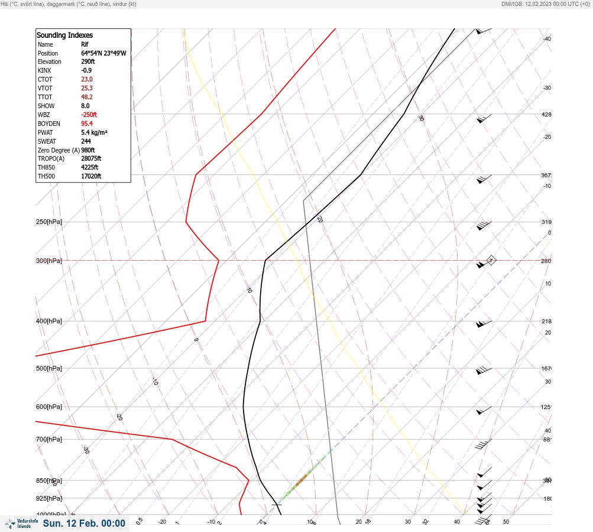Viewport: 593px width, 532px height.
Task: Click the 'Sounding Indexes' title
Action: [x=64, y=35]
